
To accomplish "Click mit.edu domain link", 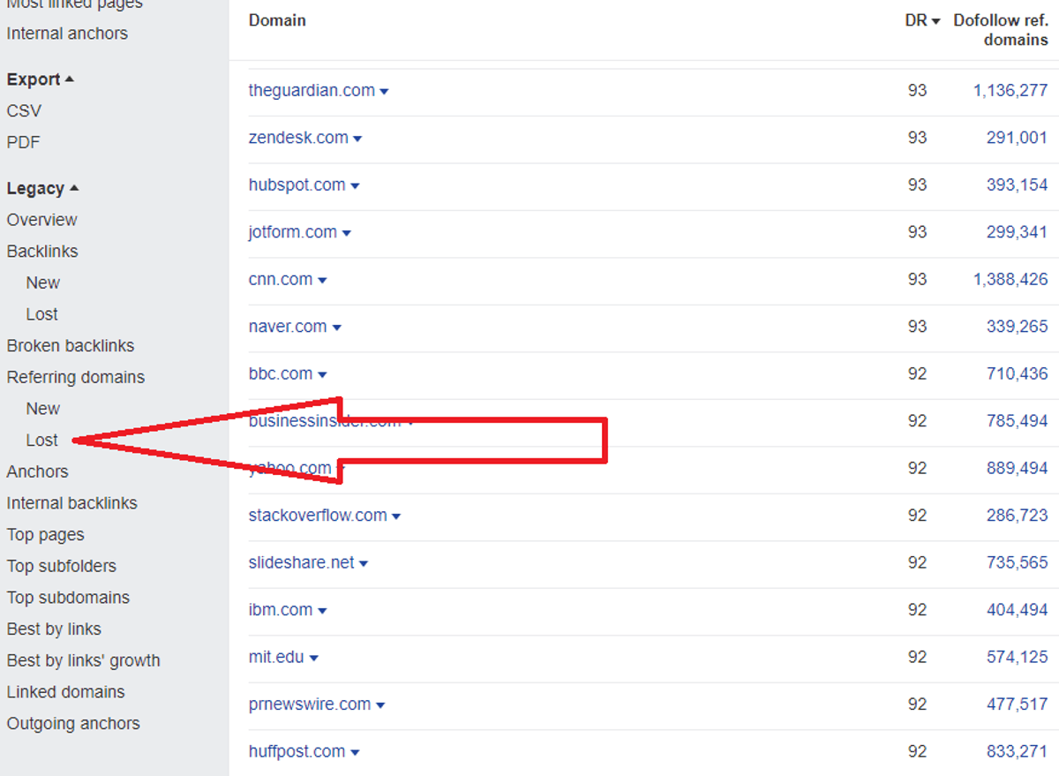I will point(276,658).
